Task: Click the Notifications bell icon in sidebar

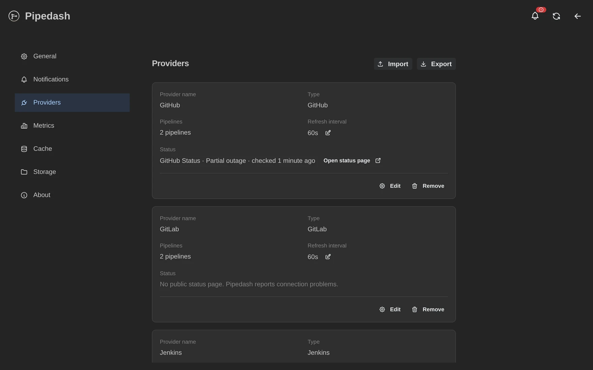Action: [24, 80]
